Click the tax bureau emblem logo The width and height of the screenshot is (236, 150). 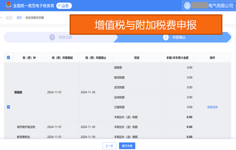pos(8,5)
